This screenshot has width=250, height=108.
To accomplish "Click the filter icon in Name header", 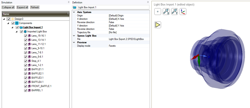I will [x=68, y=14].
